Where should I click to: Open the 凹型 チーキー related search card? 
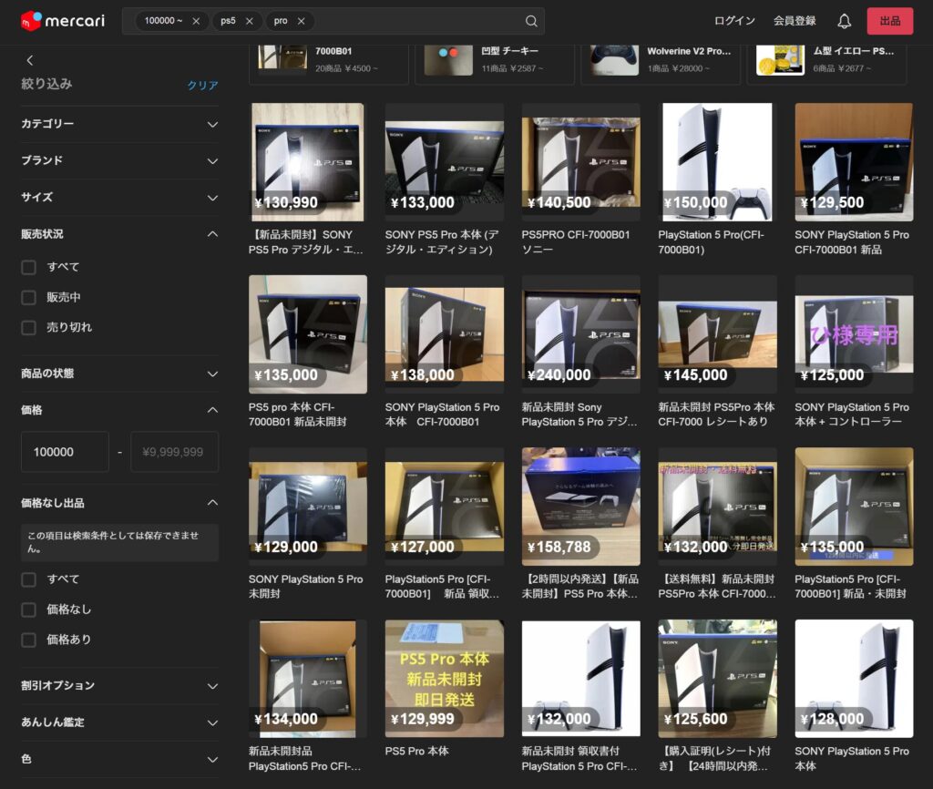coord(495,63)
